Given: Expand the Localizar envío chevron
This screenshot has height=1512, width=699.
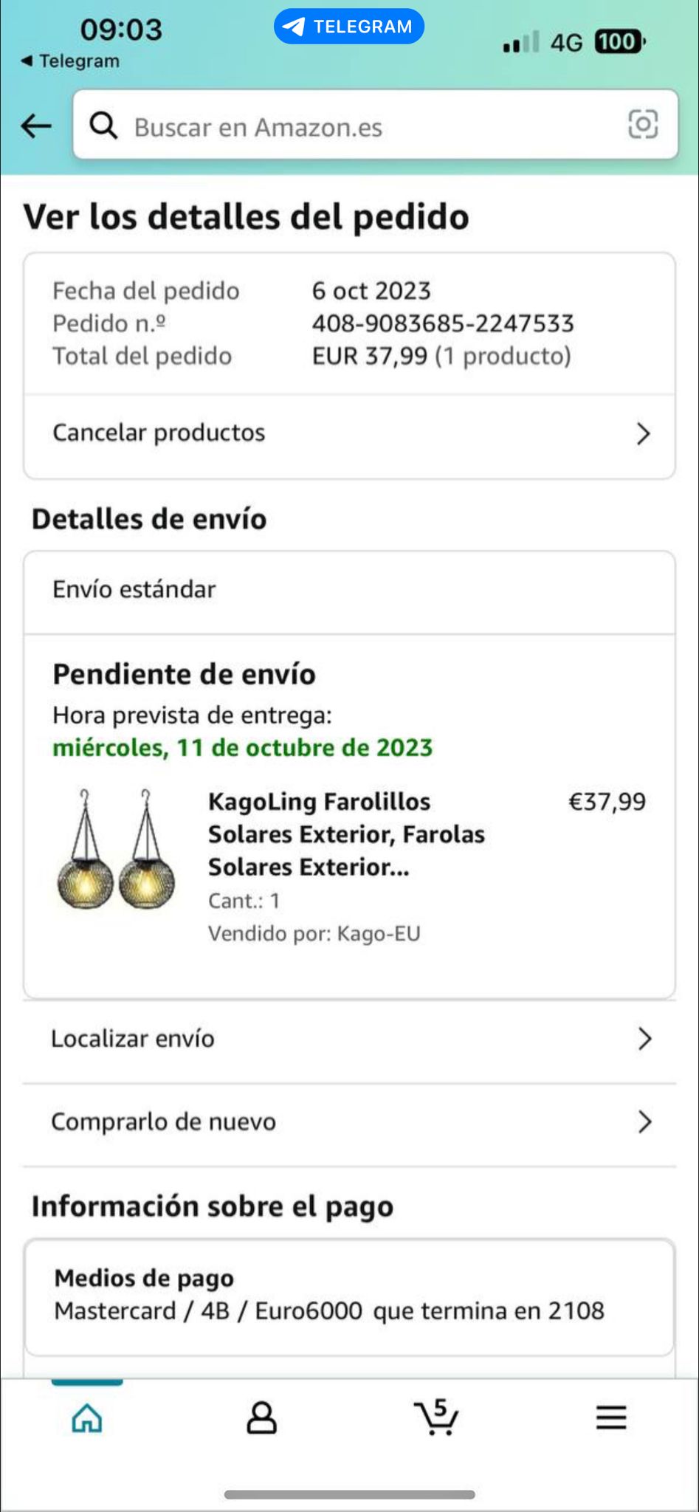Looking at the screenshot, I should pyautogui.click(x=644, y=1039).
